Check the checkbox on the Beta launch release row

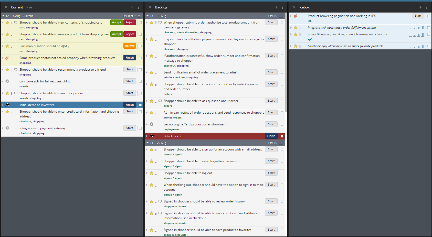click(282, 136)
